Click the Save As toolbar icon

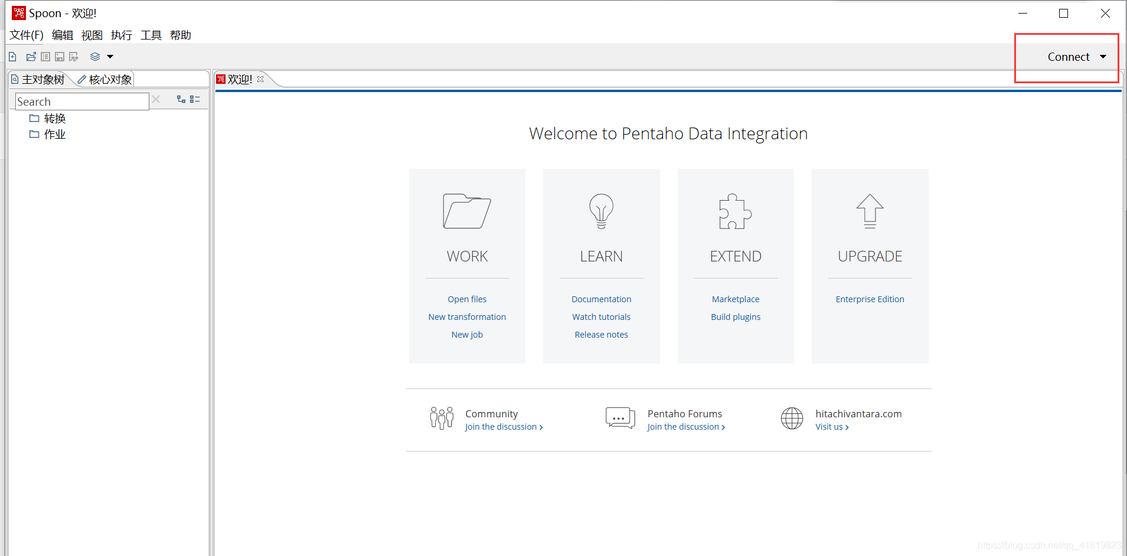pos(74,57)
